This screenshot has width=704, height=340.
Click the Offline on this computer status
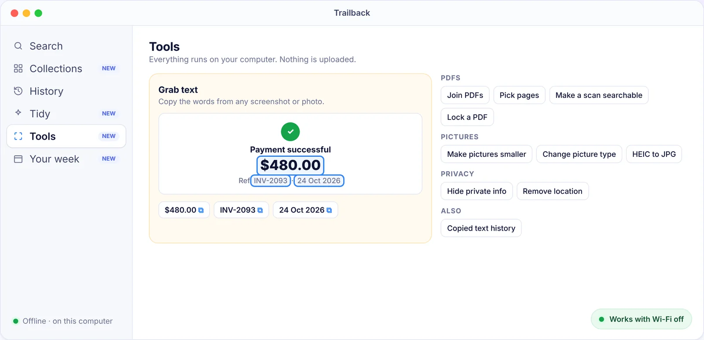63,321
